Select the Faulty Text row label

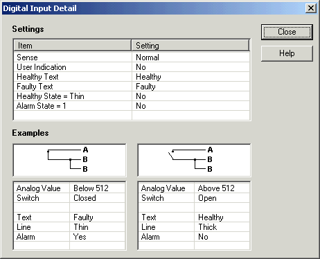[x=35, y=87]
